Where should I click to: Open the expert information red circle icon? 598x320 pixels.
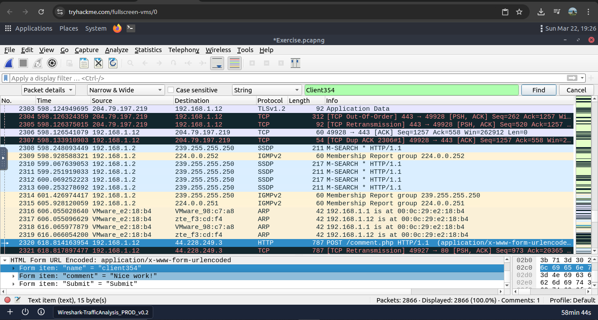(x=7, y=300)
